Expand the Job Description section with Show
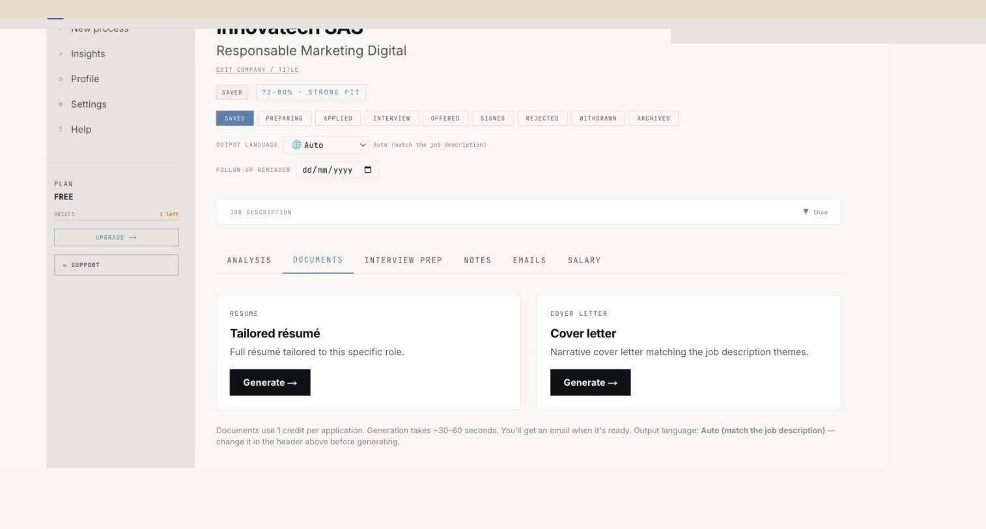The width and height of the screenshot is (986, 529). (815, 212)
